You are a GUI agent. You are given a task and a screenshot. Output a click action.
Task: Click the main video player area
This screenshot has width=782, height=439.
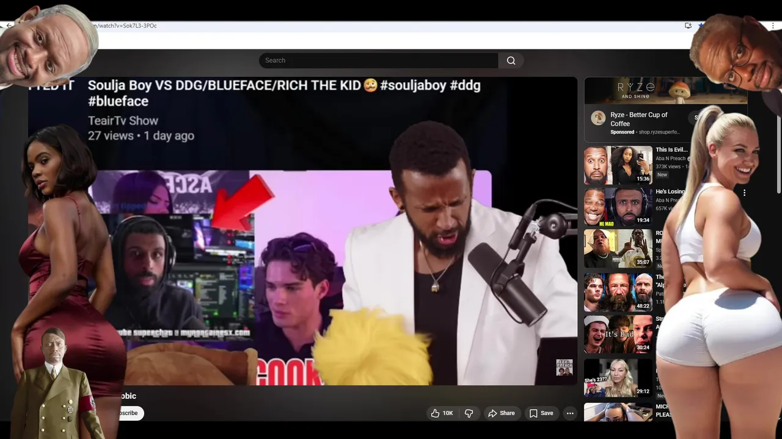302,232
